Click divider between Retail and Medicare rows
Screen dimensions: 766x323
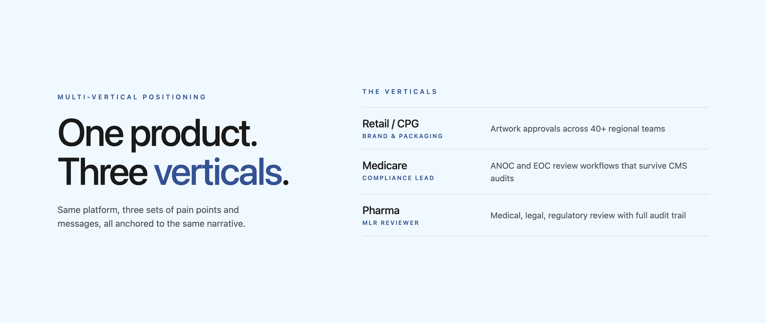[x=535, y=149]
